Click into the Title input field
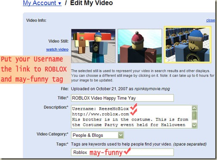The height and width of the screenshot is (160, 217). tap(122, 98)
